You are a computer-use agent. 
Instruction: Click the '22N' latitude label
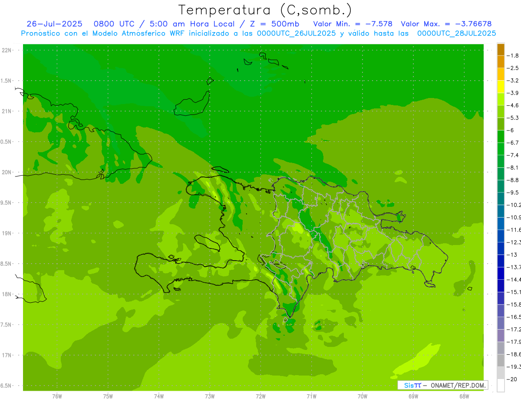(6, 50)
